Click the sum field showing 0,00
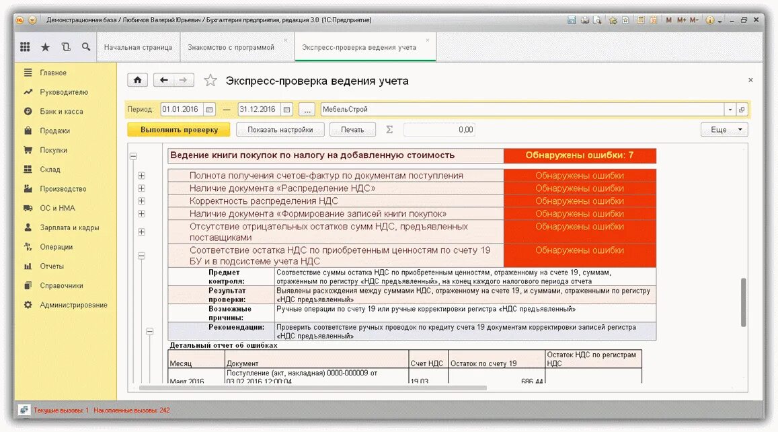778x432 pixels. point(439,130)
